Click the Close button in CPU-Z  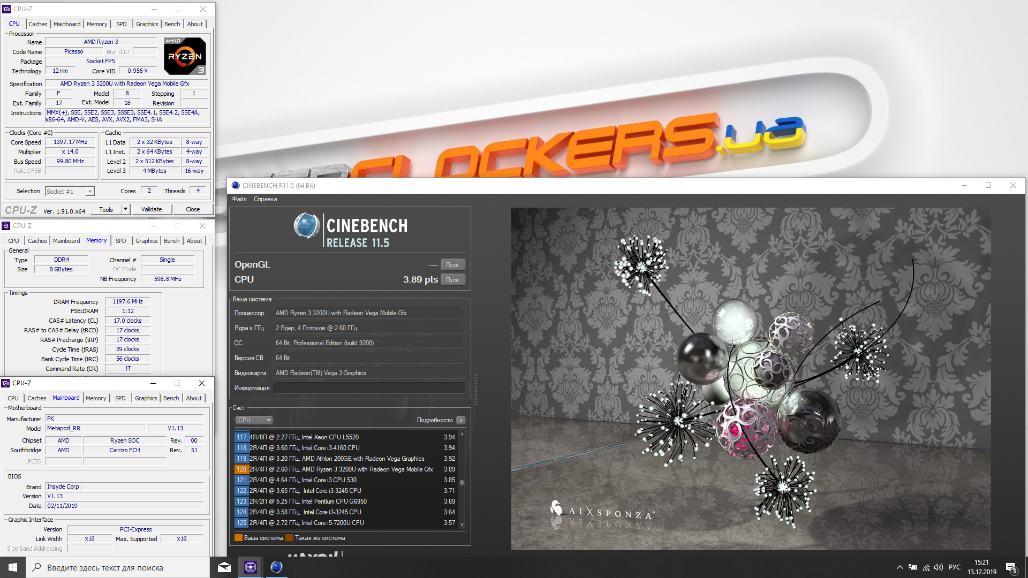pos(193,209)
